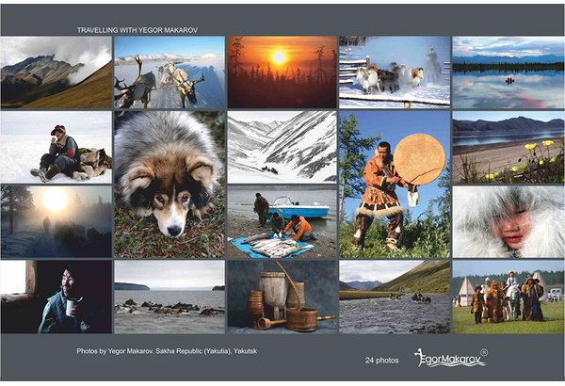Image resolution: width=565 pixels, height=386 pixels.
Task: Select the woman drinking by window photo
Action: point(56,297)
